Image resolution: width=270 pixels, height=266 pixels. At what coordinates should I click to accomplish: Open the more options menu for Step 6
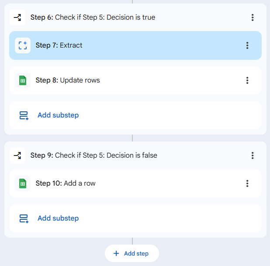(253, 17)
